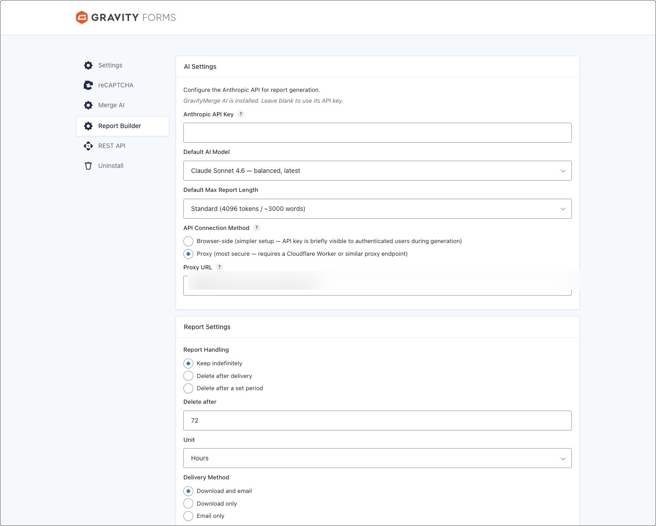656x526 pixels.
Task: Click into the Anthropic API Key field
Action: pyautogui.click(x=377, y=133)
